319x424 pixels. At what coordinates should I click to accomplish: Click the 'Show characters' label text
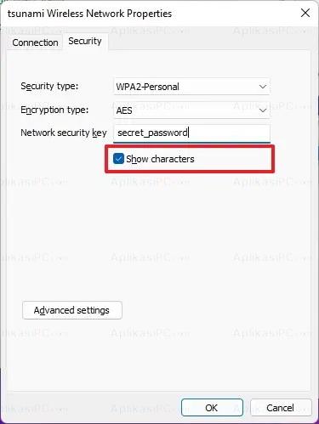160,159
